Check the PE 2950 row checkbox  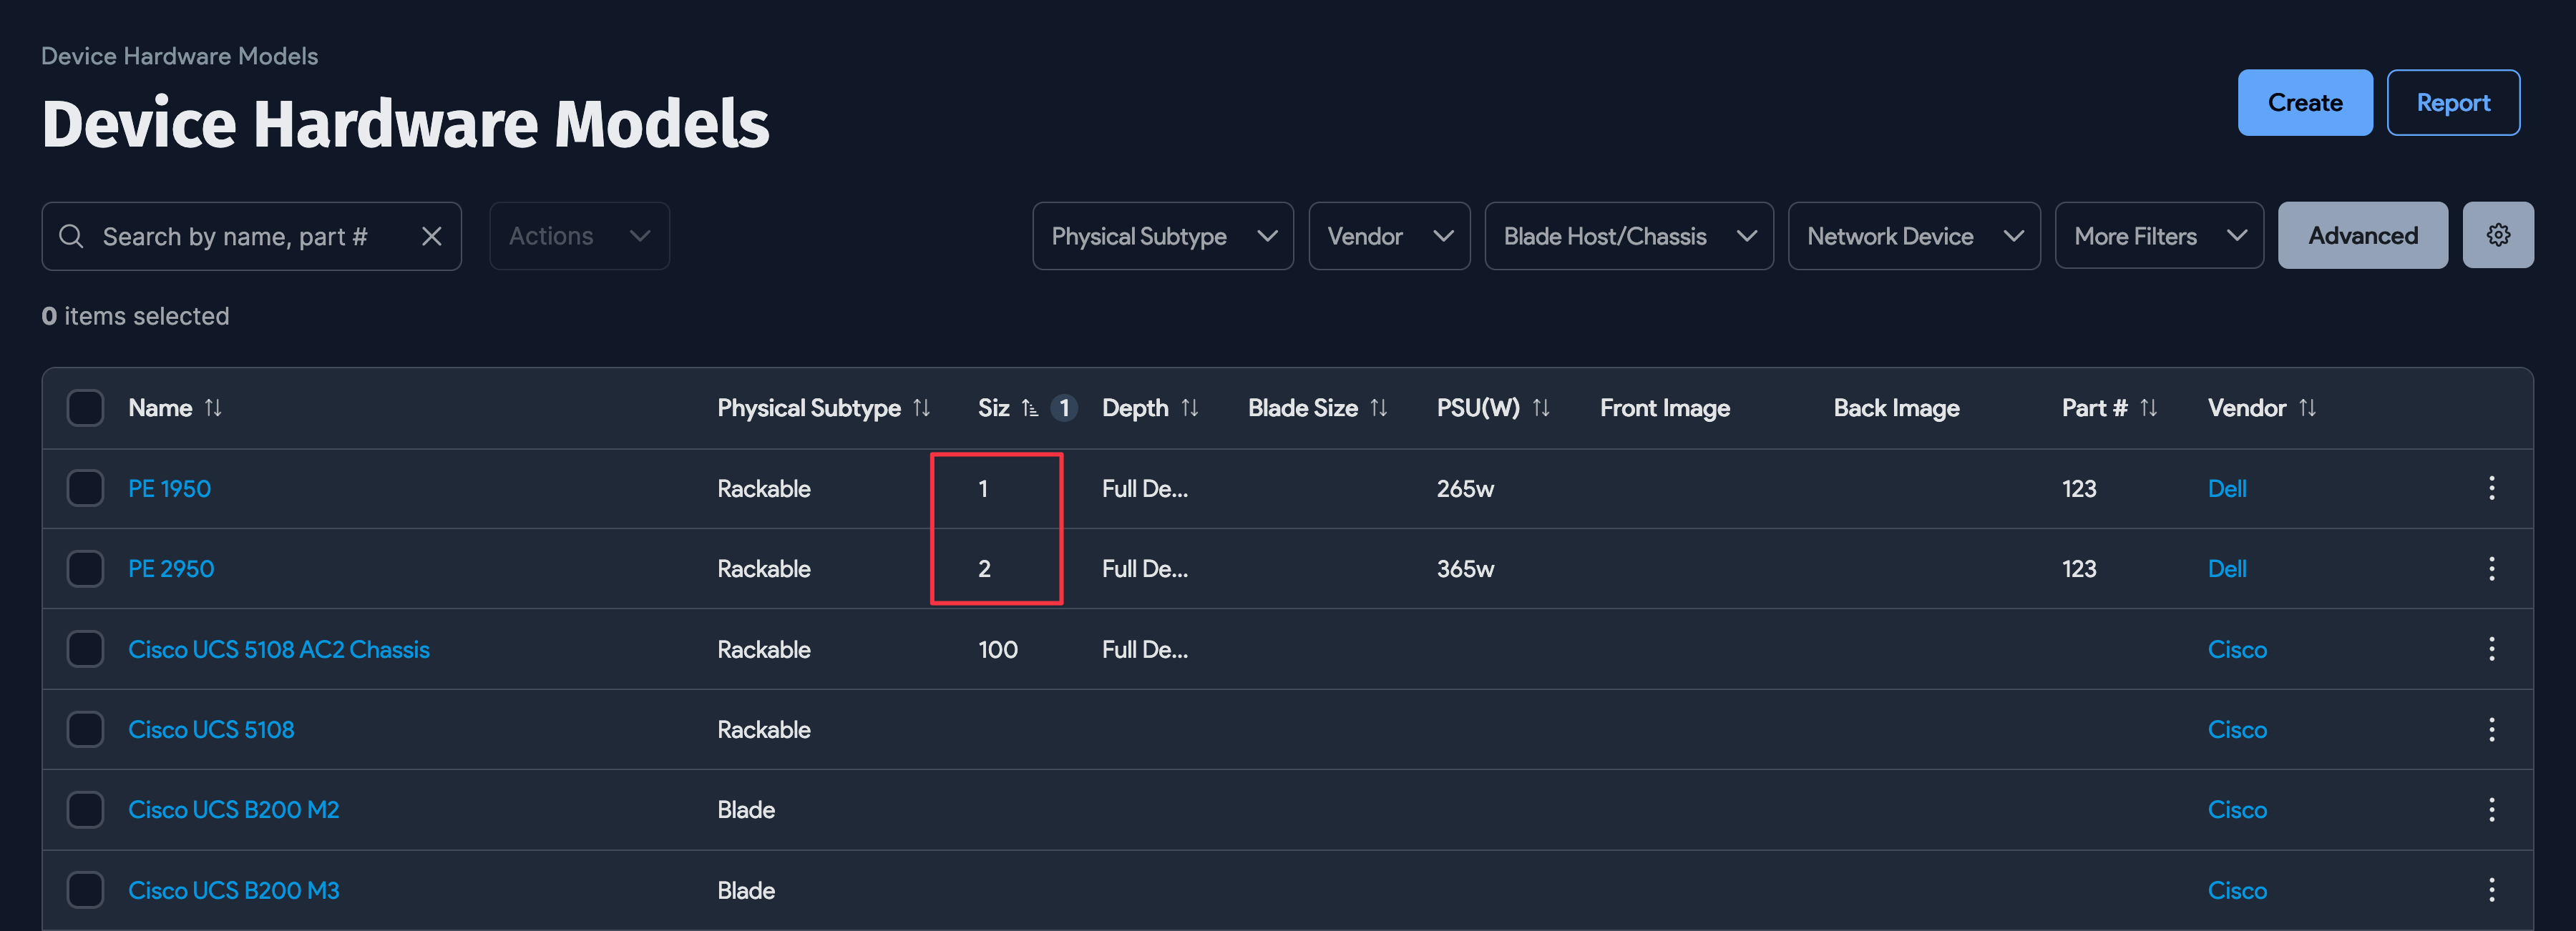(x=85, y=569)
